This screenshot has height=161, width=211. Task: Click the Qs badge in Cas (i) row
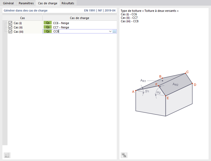coord(48,23)
